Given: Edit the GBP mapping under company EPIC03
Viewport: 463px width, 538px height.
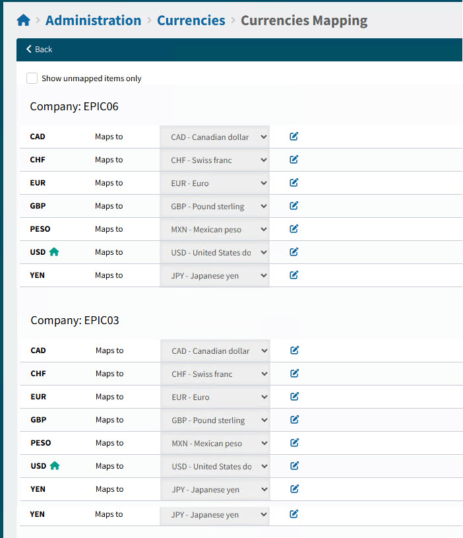Looking at the screenshot, I should [295, 420].
